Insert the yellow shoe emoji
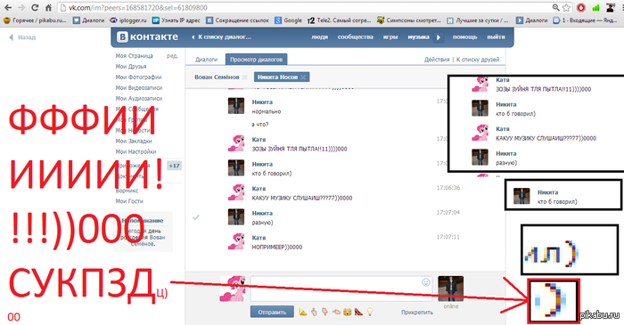Viewport: 624px width, 325px height. coord(303,312)
